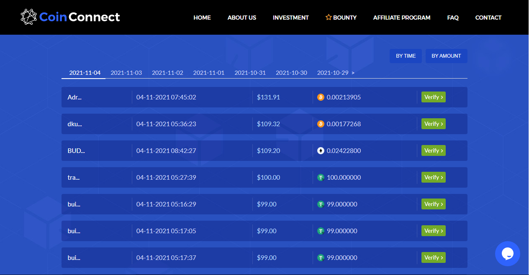Click the Tether icon in tra... row

coord(321,177)
